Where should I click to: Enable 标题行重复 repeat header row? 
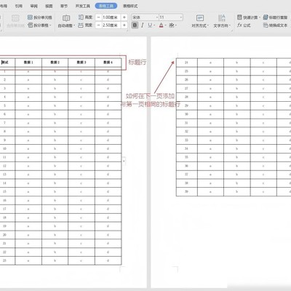[275, 17]
